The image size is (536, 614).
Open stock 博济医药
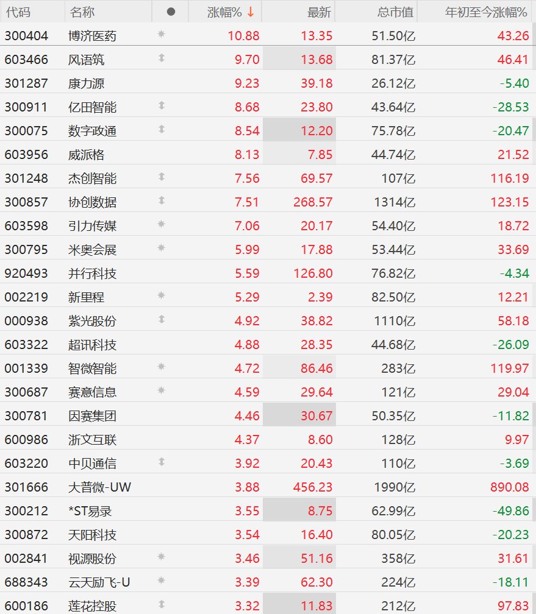[92, 36]
